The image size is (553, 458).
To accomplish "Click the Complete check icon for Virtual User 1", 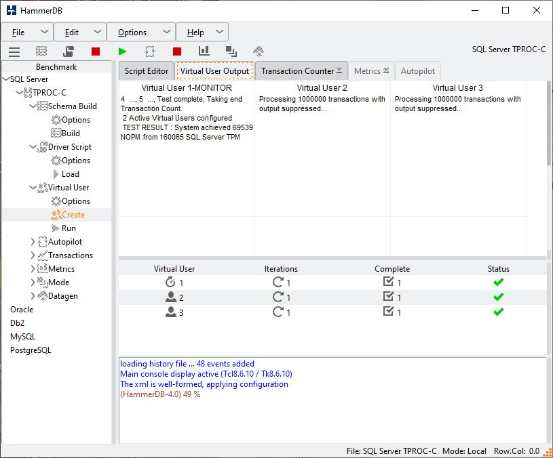I will [x=388, y=282].
